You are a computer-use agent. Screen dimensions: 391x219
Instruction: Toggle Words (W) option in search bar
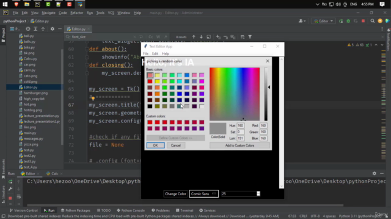click(x=158, y=36)
